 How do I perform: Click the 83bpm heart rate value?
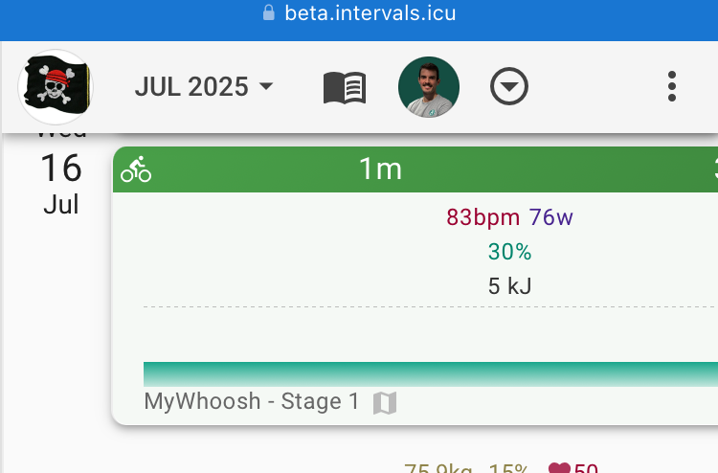click(x=482, y=217)
